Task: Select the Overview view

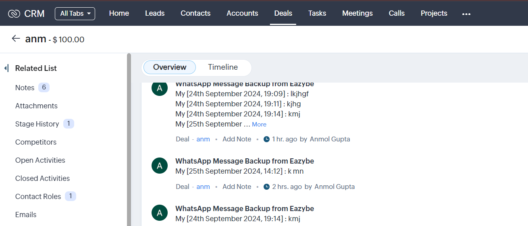Action: point(170,67)
